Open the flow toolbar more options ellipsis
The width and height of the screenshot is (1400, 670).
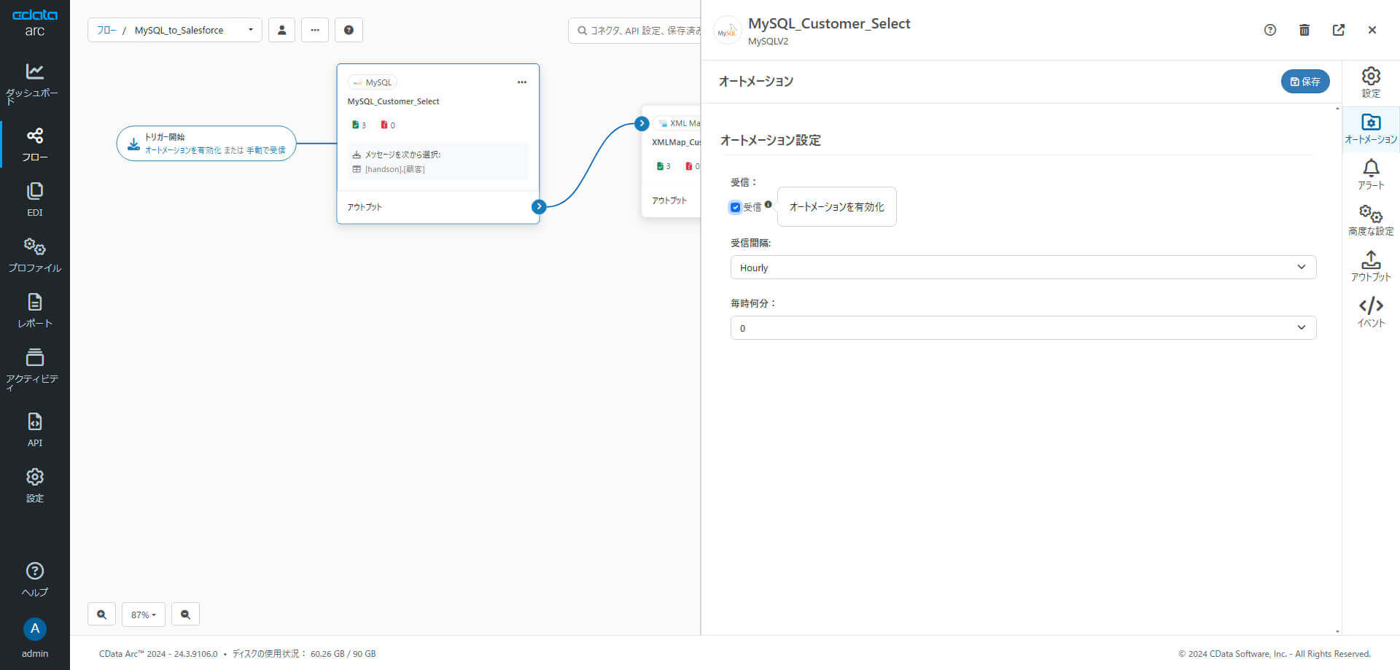click(x=315, y=30)
